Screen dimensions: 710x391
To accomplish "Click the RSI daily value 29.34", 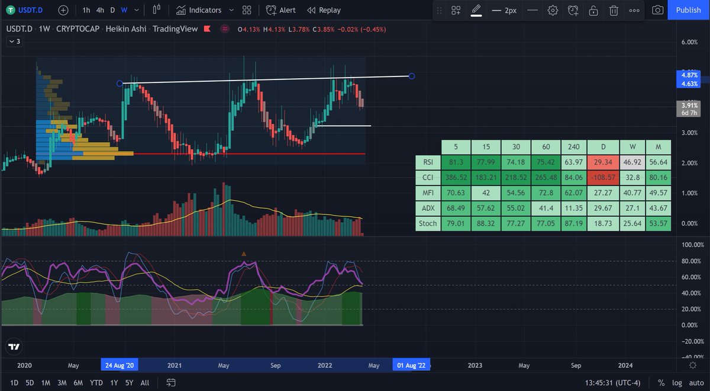I will [x=603, y=161].
